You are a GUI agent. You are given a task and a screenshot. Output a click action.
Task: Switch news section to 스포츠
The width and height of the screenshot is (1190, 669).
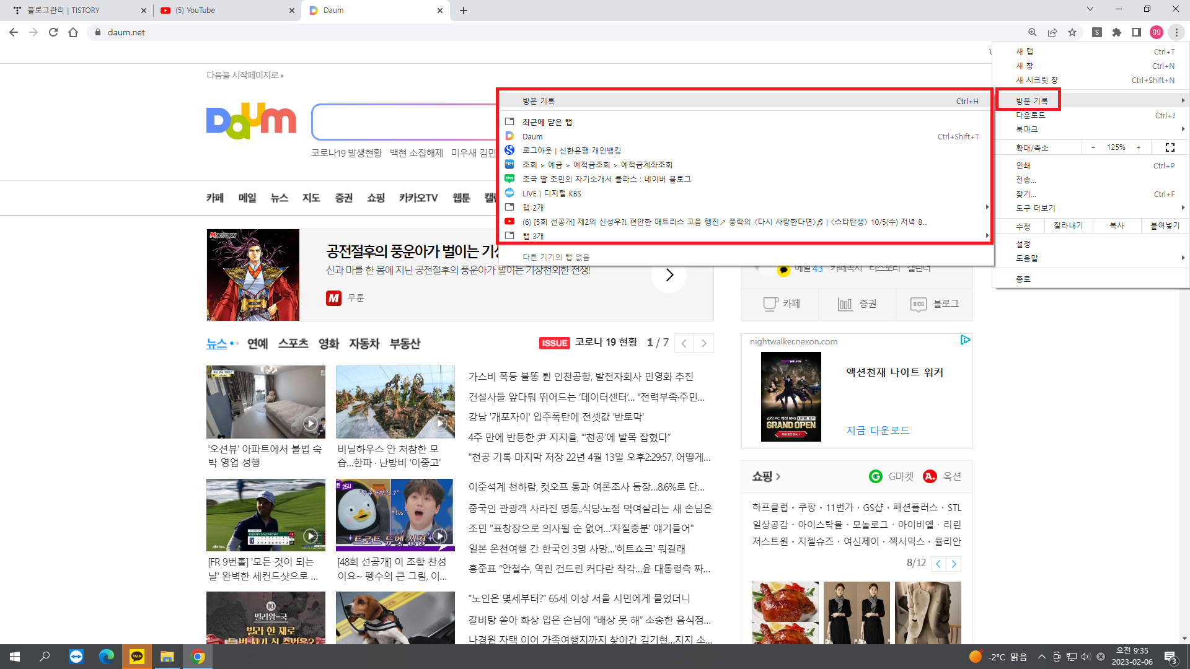[x=293, y=343]
